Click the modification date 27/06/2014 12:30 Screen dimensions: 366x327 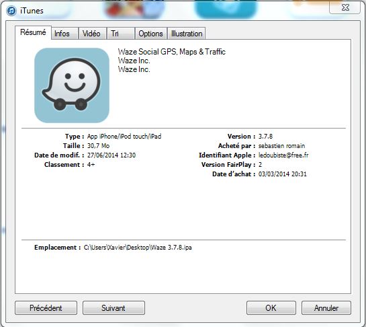(111, 155)
